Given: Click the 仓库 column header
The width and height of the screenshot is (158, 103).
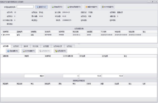Looking at the screenshot, I should [x=150, y=84].
